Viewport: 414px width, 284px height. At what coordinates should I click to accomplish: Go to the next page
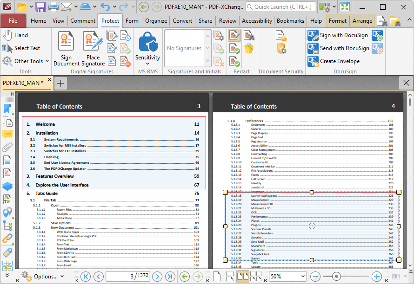[x=157, y=277]
